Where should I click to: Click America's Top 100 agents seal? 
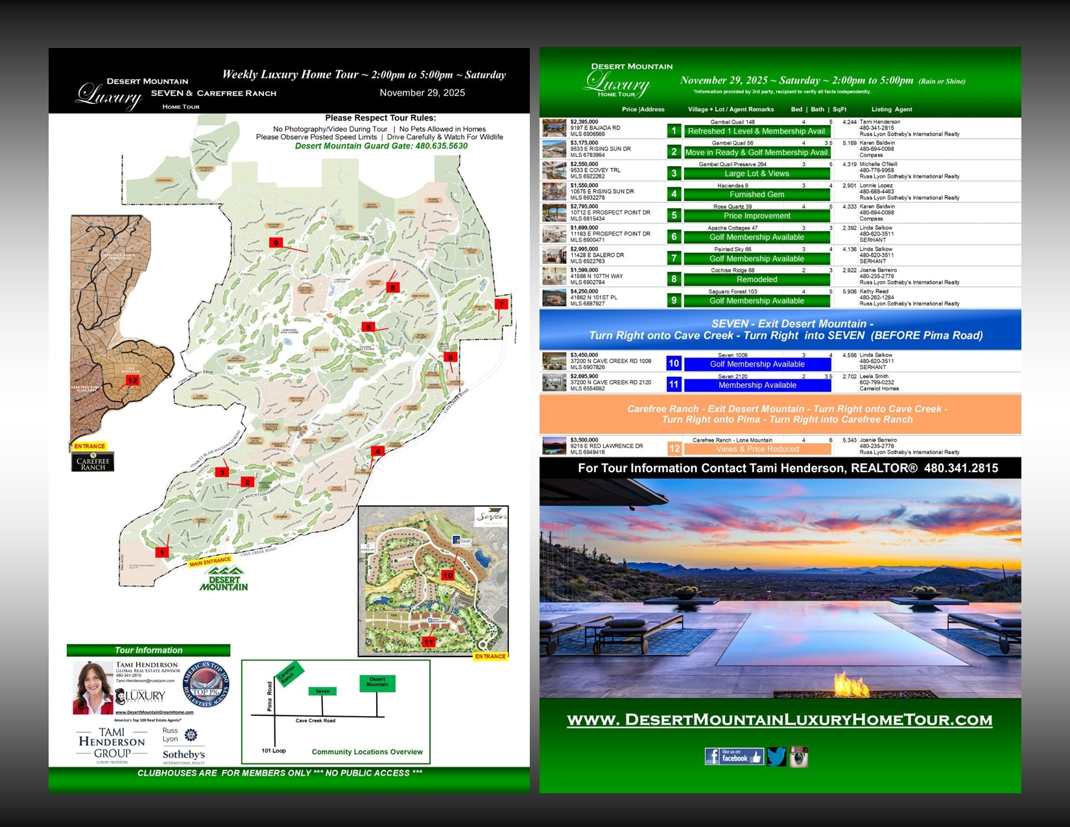point(206,685)
